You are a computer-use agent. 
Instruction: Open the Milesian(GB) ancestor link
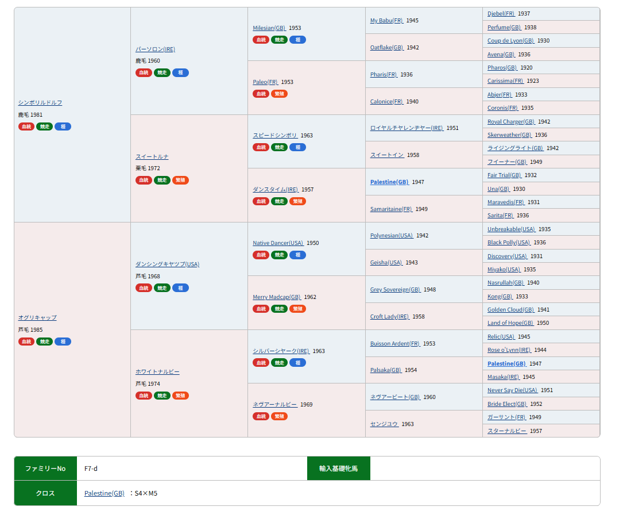269,28
